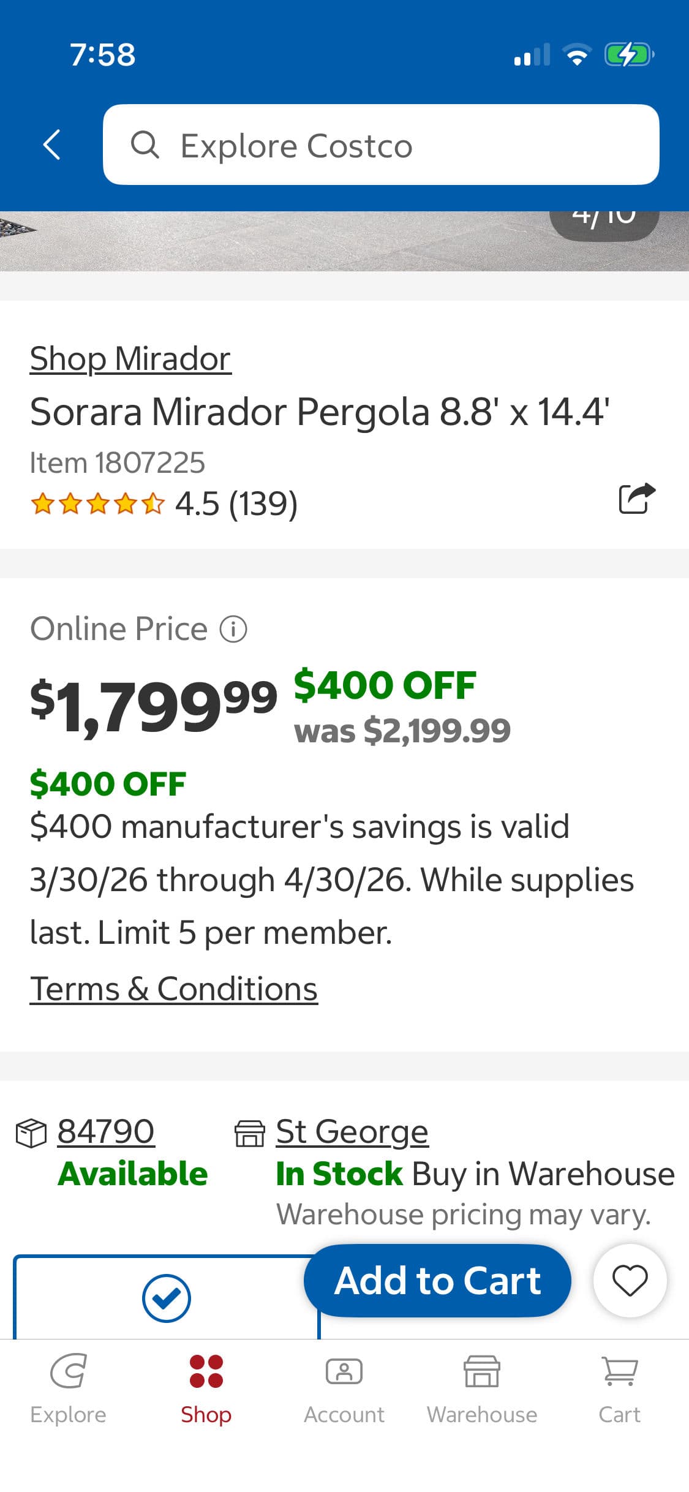The height and width of the screenshot is (1492, 689).
Task: Add pergola to favorites with heart icon
Action: click(x=630, y=1280)
